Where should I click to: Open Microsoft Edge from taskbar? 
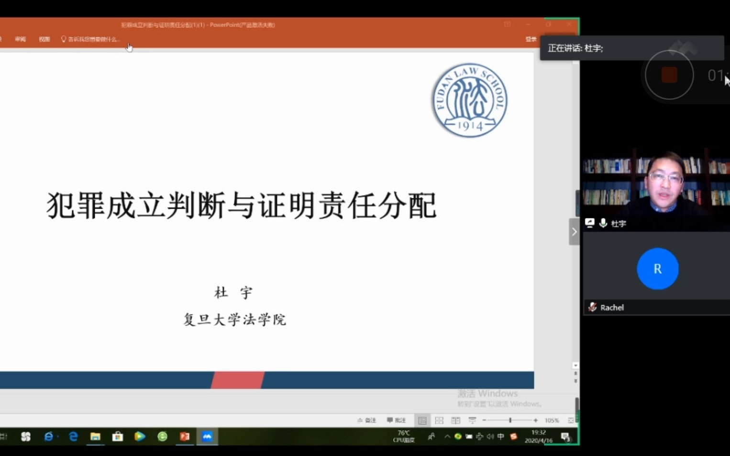[x=73, y=436]
